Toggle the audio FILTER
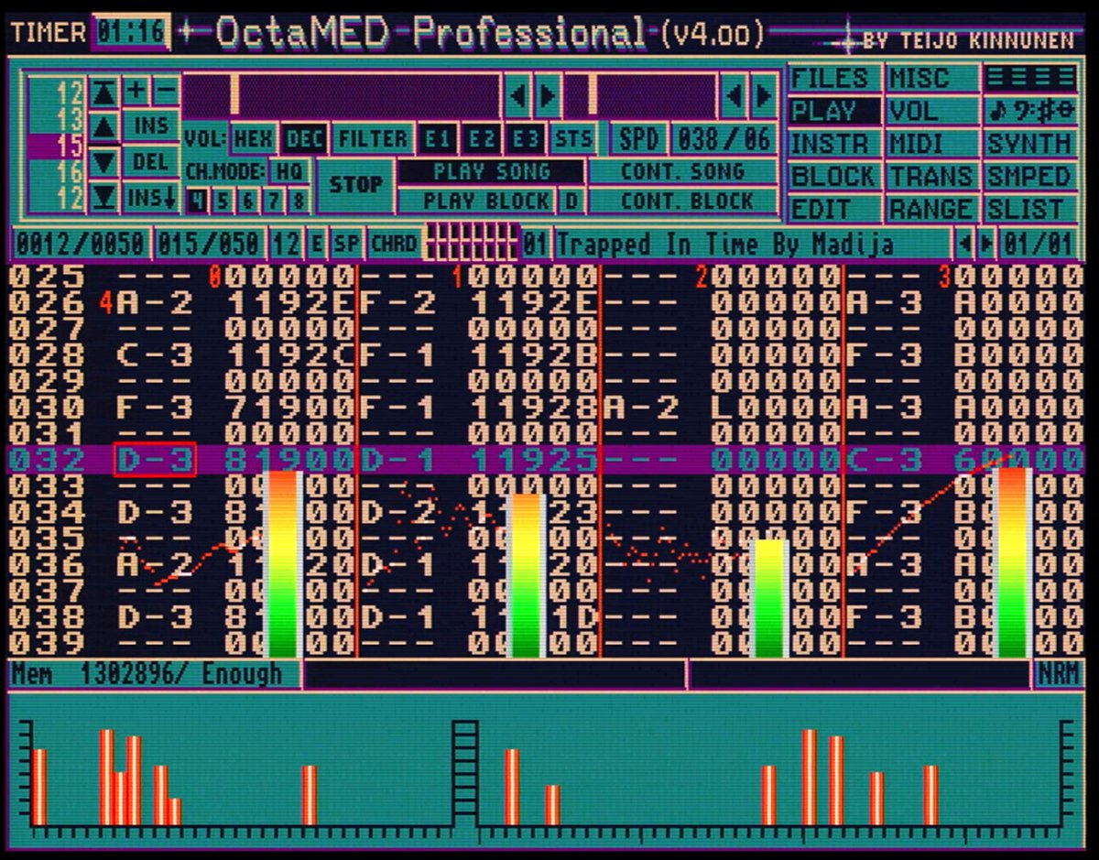Viewport: 1099px width, 860px height. pyautogui.click(x=372, y=139)
